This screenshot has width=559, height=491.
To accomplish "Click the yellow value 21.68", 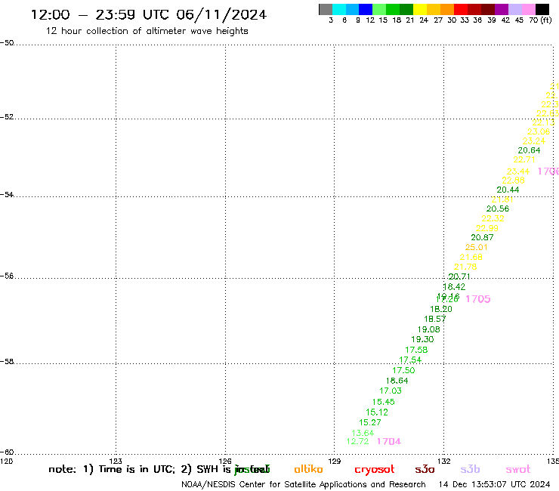I will [x=471, y=257].
